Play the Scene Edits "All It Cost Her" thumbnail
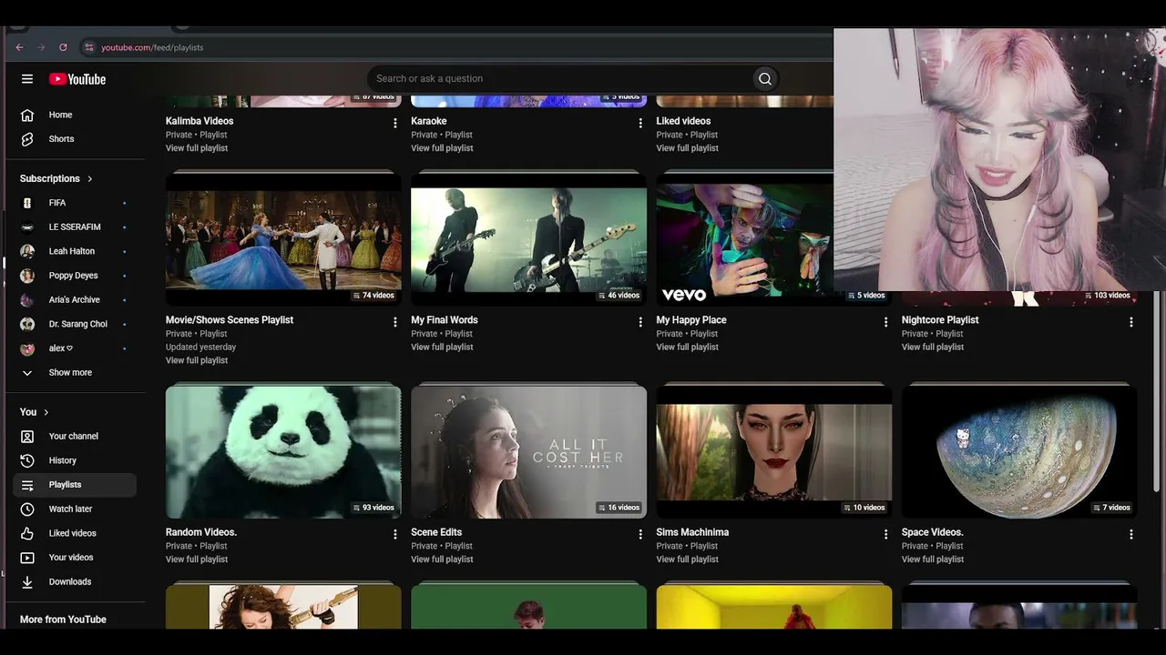The image size is (1166, 655). click(528, 452)
